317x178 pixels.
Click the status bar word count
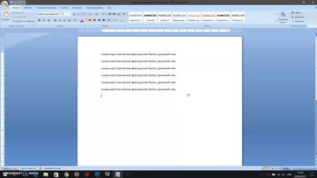(x=28, y=168)
